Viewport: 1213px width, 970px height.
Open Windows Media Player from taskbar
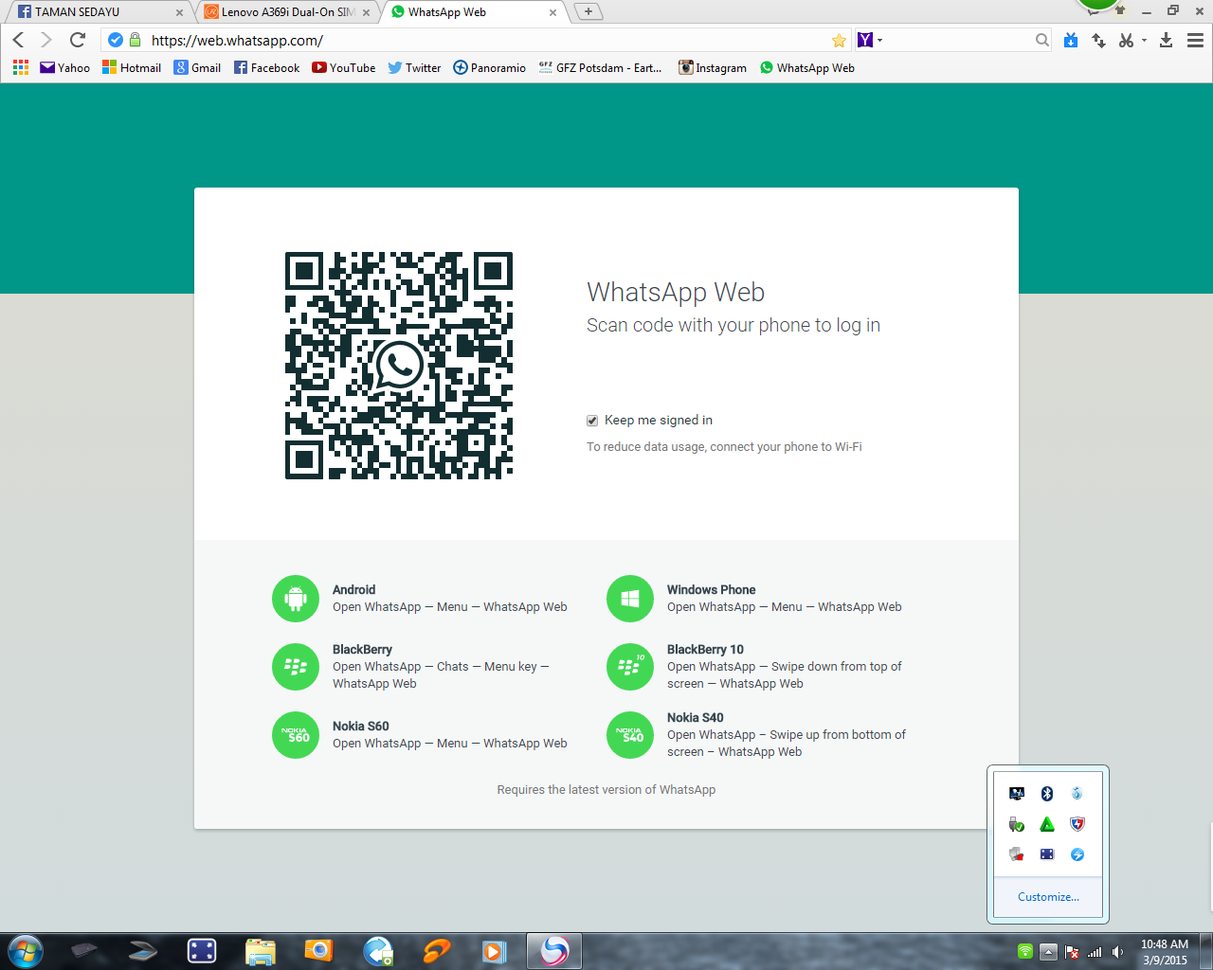(x=494, y=951)
